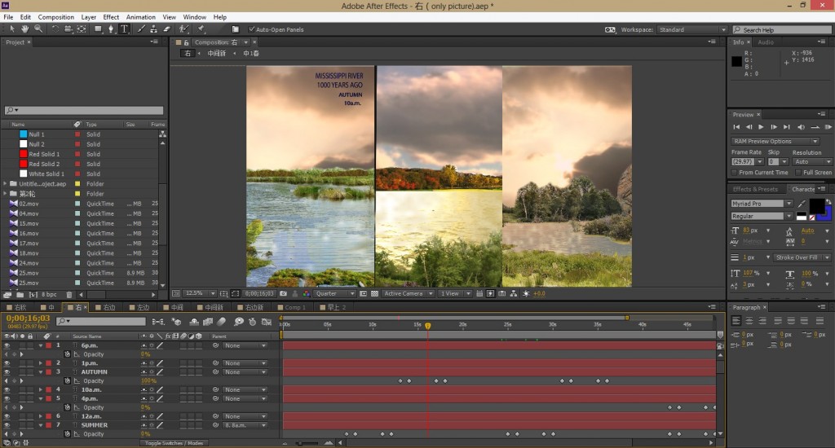The image size is (835, 448).
Task: Toggle the Auto-Open Panels checkbox
Action: tap(250, 29)
